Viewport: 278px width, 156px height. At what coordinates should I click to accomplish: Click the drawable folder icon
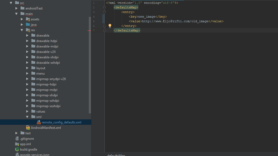pos(33,35)
